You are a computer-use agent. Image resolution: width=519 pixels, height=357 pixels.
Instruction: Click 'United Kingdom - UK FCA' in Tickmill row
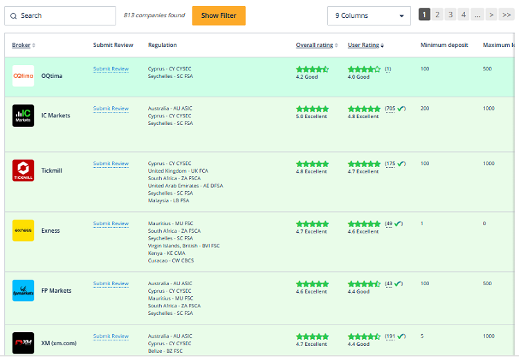pos(178,171)
